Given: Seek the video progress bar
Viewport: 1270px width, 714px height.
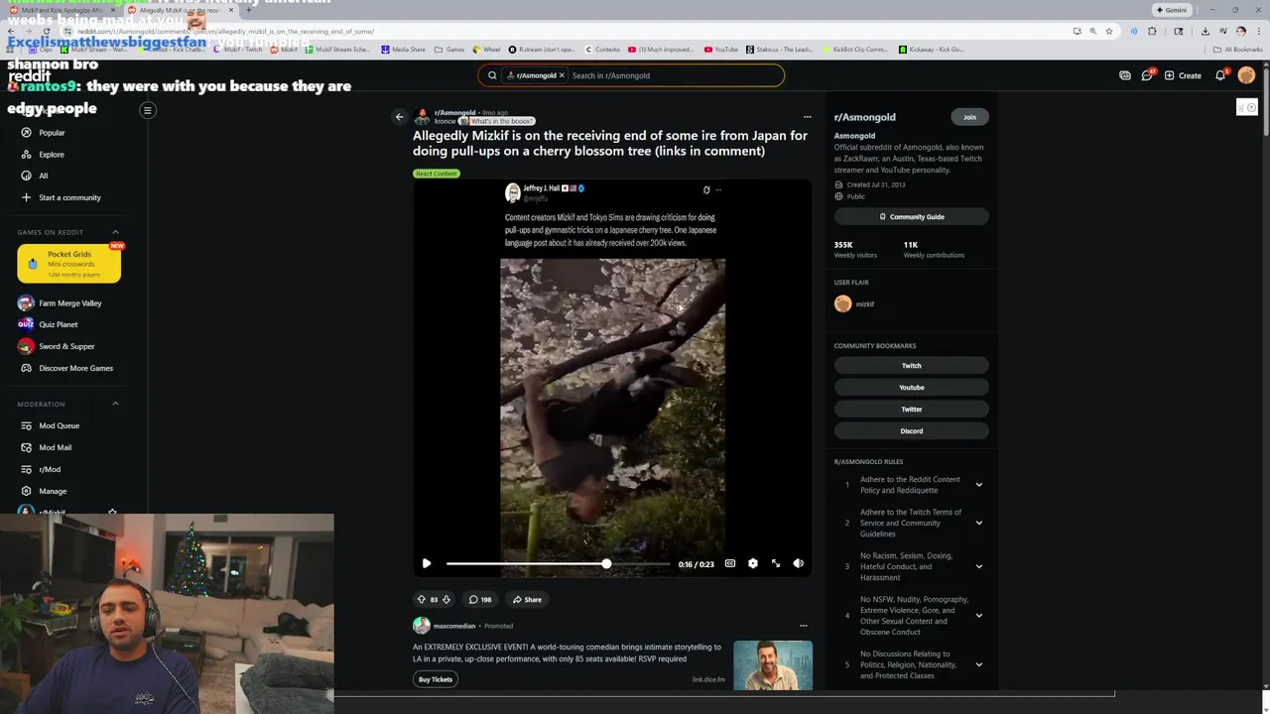Looking at the screenshot, I should pyautogui.click(x=559, y=563).
